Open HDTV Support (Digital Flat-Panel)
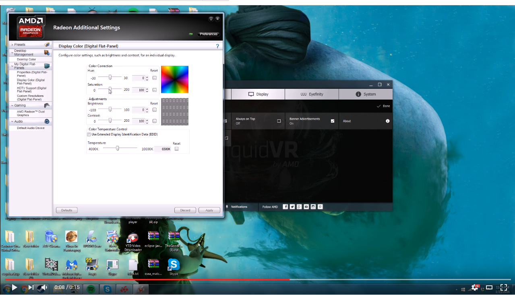515x295 pixels. click(31, 90)
